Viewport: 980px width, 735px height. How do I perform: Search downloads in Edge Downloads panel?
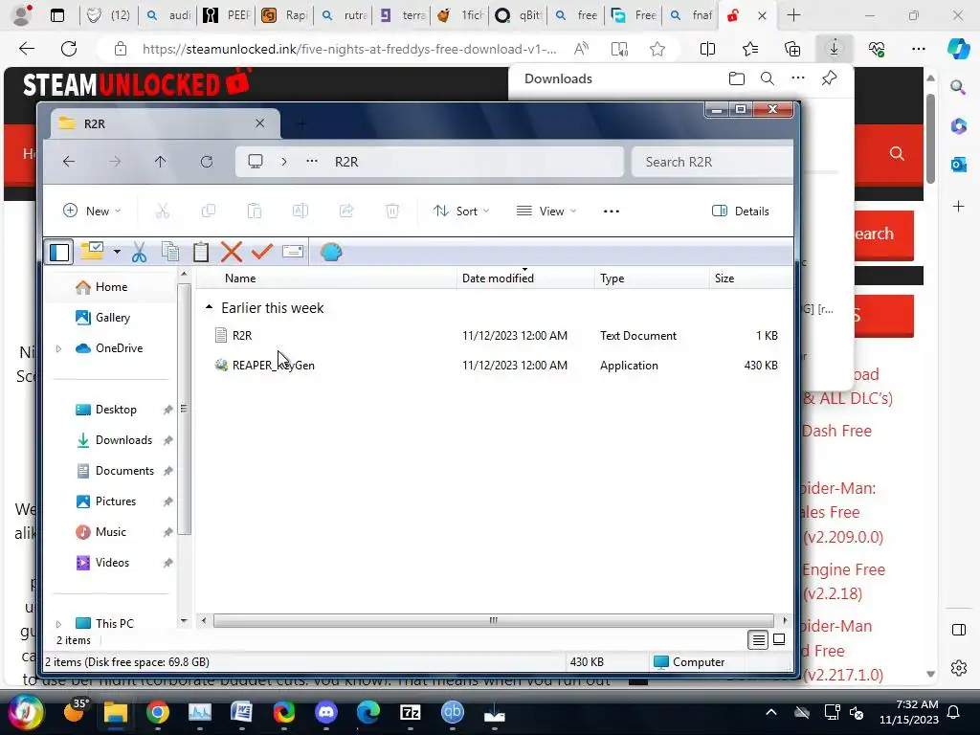pyautogui.click(x=768, y=78)
